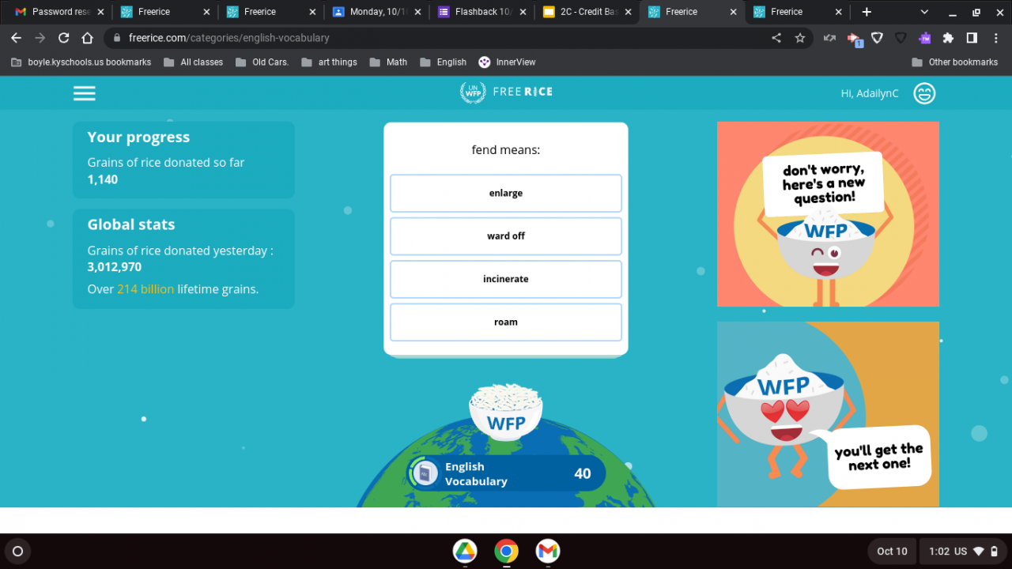The width and height of the screenshot is (1012, 569).
Task: Click the "you'll get the next one!" image
Action: [x=828, y=414]
